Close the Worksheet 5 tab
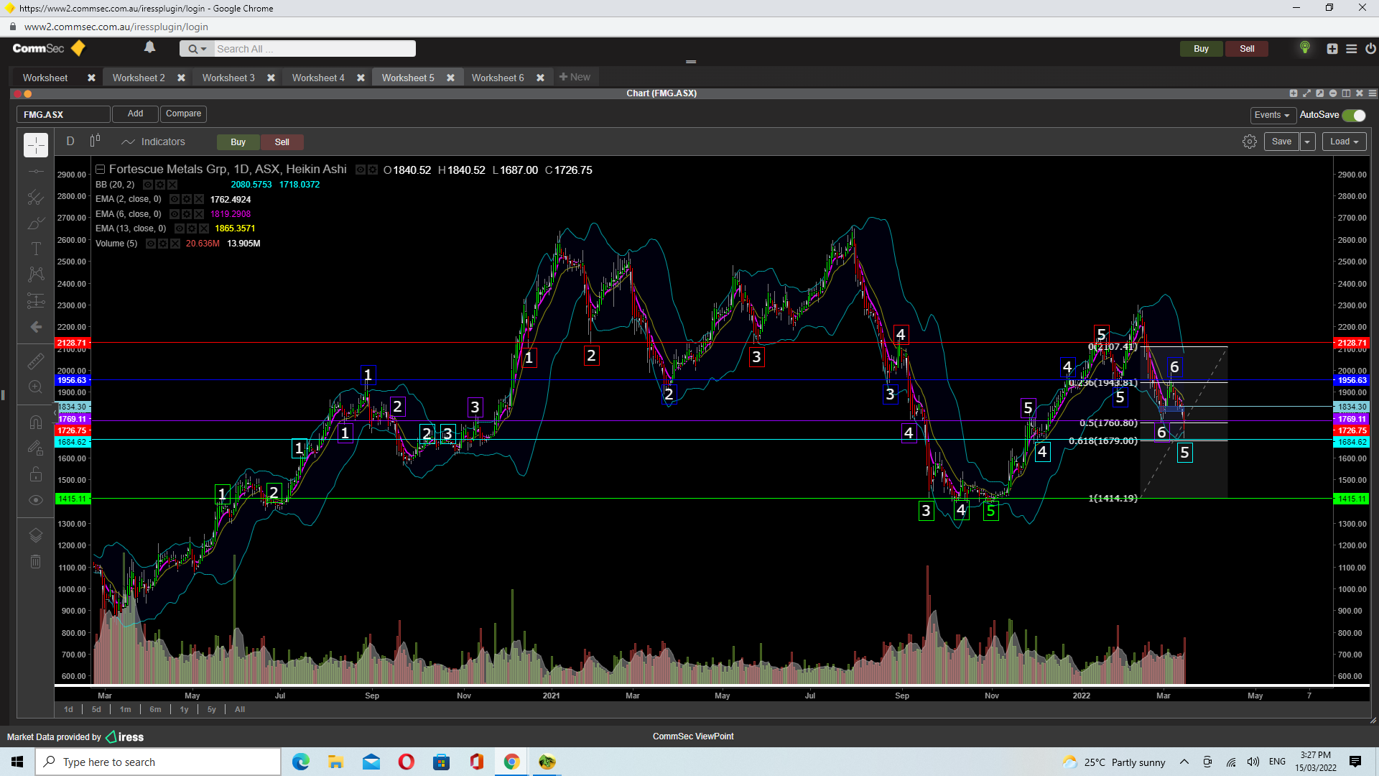 [450, 78]
